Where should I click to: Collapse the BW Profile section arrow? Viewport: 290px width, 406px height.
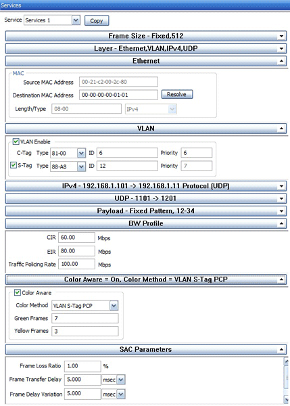click(281, 223)
